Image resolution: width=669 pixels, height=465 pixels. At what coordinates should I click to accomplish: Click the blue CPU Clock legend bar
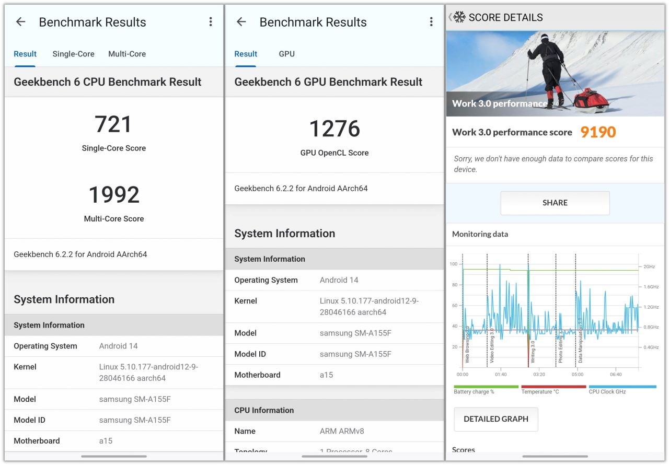click(622, 387)
